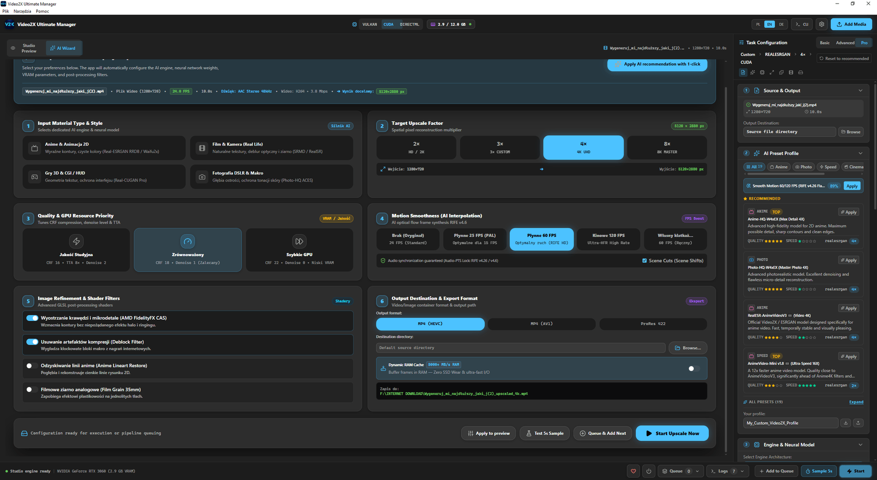The height and width of the screenshot is (480, 877).
Task: Switch Task Configuration to Advanced mode
Action: click(845, 43)
